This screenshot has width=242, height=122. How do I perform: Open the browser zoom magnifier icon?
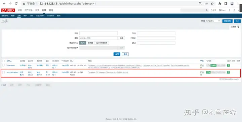(x=200, y=4)
